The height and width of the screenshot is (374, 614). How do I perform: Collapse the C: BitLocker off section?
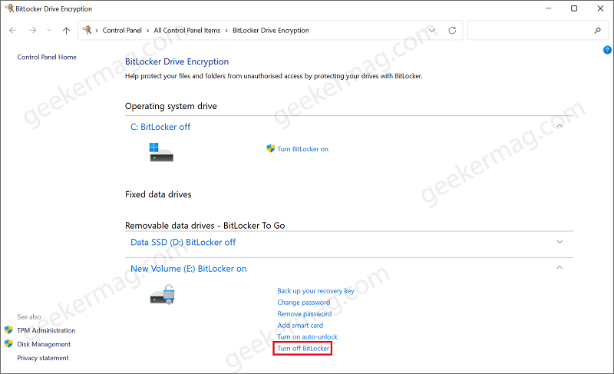point(560,126)
